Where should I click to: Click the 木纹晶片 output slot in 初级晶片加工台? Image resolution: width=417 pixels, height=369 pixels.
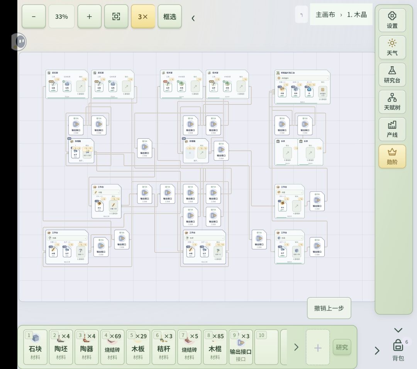[x=322, y=92]
